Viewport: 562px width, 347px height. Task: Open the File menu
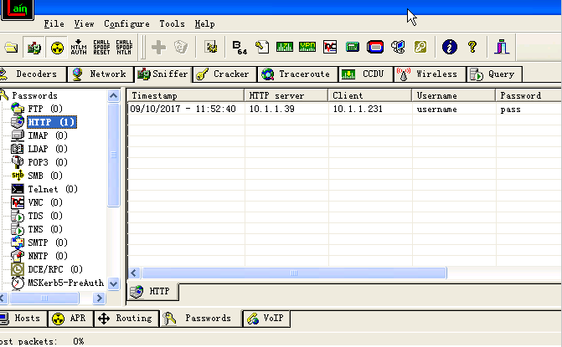coord(54,24)
